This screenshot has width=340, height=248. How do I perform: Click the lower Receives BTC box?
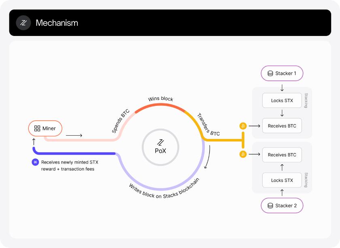coord(282,155)
